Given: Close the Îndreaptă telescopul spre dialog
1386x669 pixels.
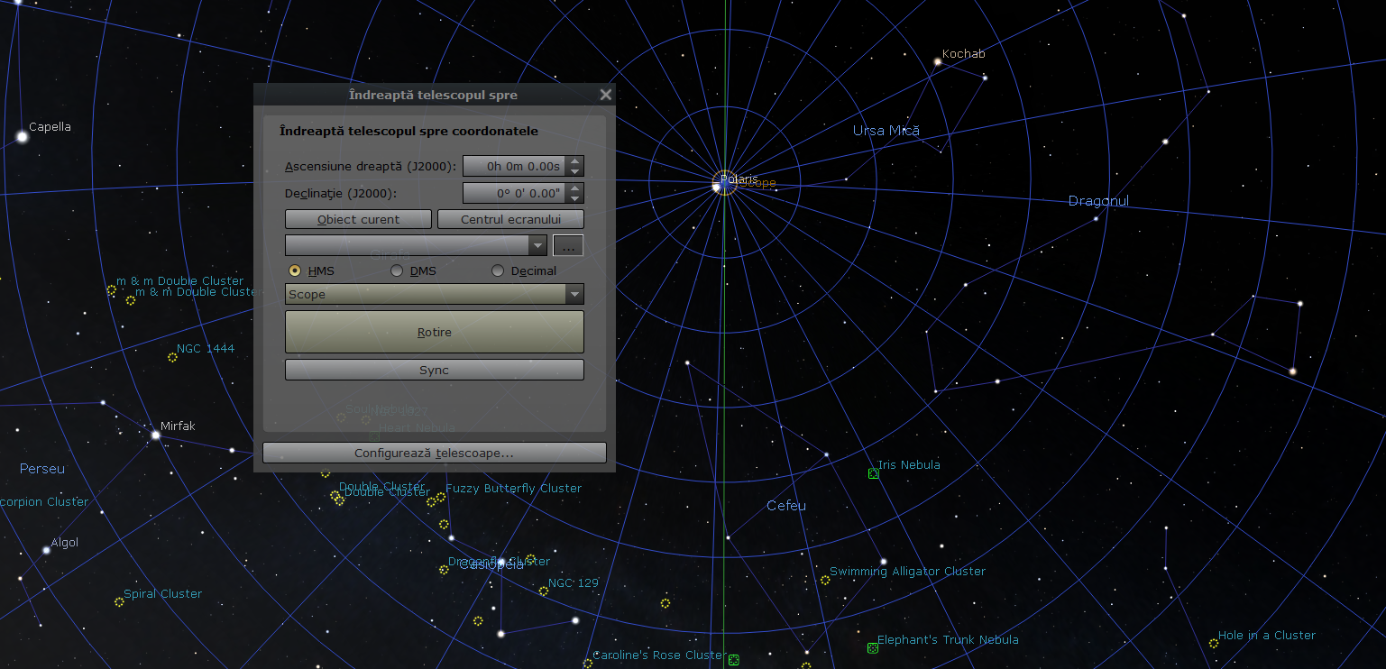Looking at the screenshot, I should [605, 95].
